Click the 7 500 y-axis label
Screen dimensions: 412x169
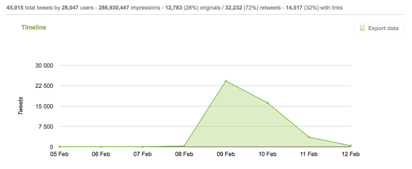coord(46,126)
